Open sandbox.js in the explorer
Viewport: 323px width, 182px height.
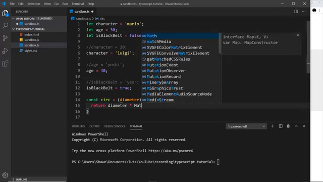[x=31, y=40]
